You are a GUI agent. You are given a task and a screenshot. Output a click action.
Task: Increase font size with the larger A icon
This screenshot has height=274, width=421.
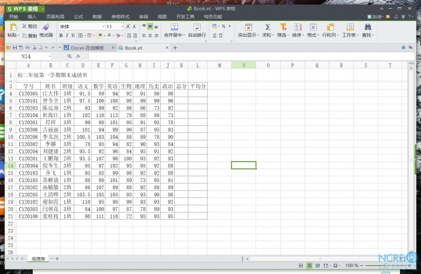click(128, 26)
